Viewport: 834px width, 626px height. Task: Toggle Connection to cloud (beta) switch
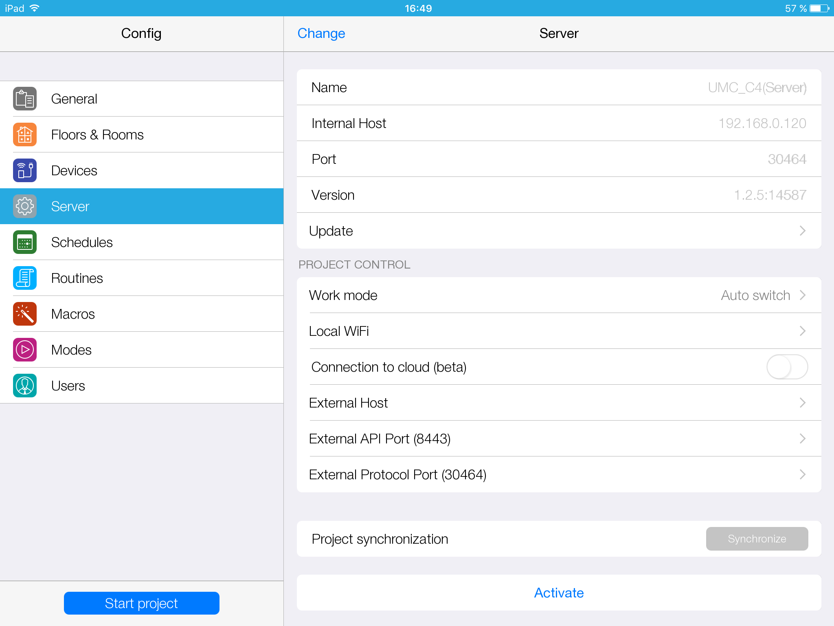point(787,367)
